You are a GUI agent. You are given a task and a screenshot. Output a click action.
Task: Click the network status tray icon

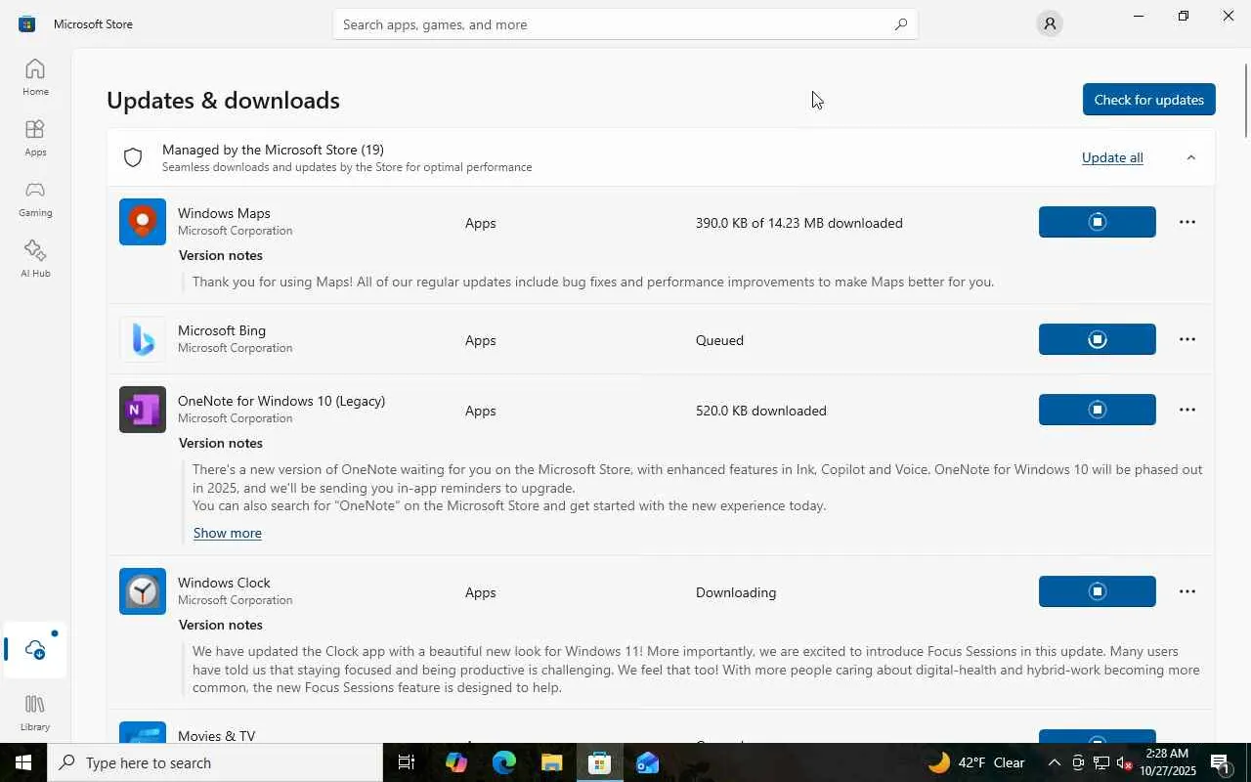1100,762
